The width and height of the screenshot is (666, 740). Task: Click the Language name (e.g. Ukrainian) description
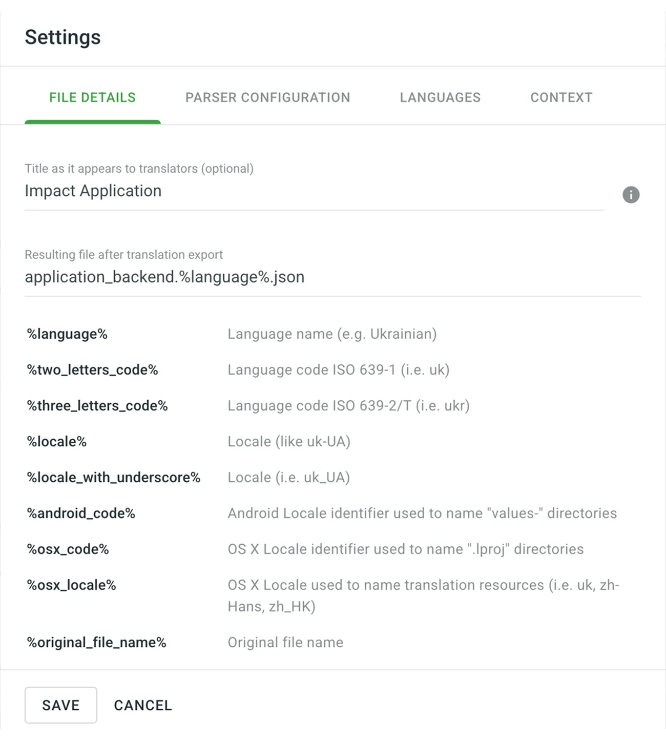[x=332, y=334]
